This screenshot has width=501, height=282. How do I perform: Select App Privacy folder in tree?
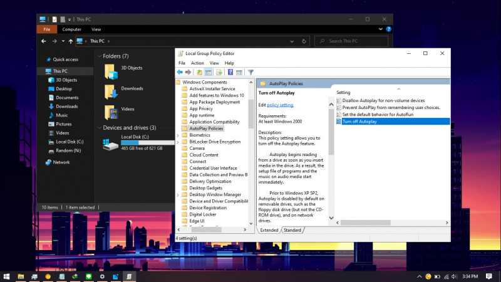(x=201, y=108)
